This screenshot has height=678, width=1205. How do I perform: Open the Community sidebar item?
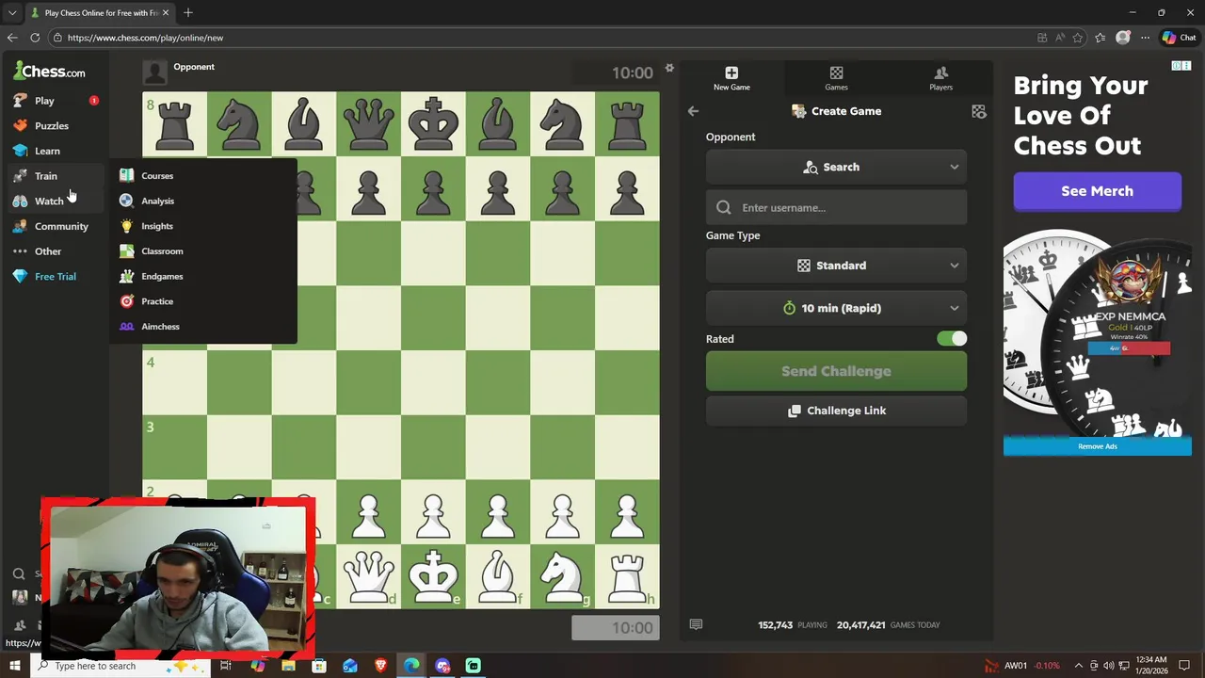click(61, 226)
